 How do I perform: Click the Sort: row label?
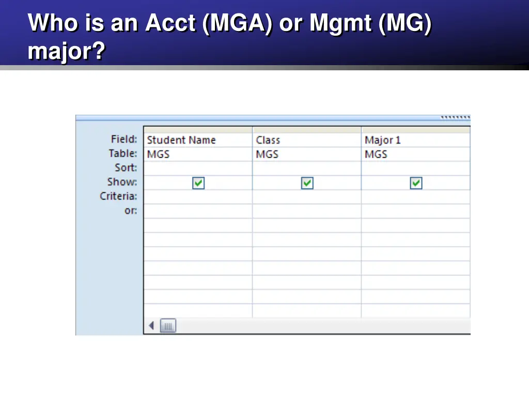pyautogui.click(x=126, y=167)
